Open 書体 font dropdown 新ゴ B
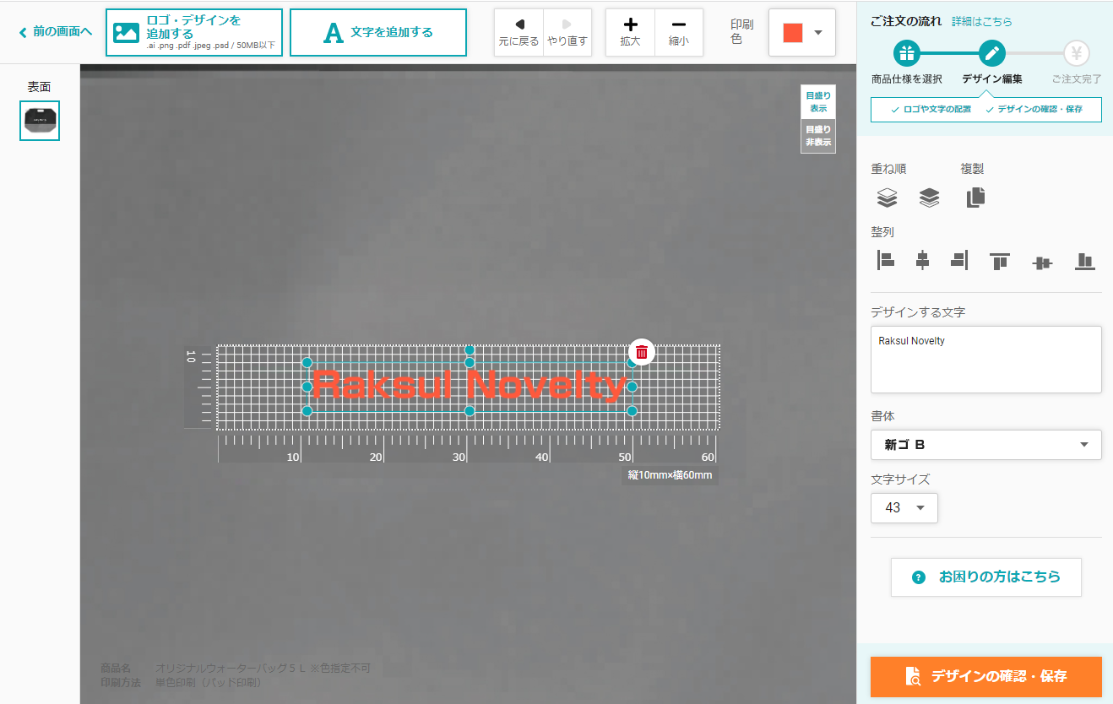The image size is (1113, 704). 986,445
